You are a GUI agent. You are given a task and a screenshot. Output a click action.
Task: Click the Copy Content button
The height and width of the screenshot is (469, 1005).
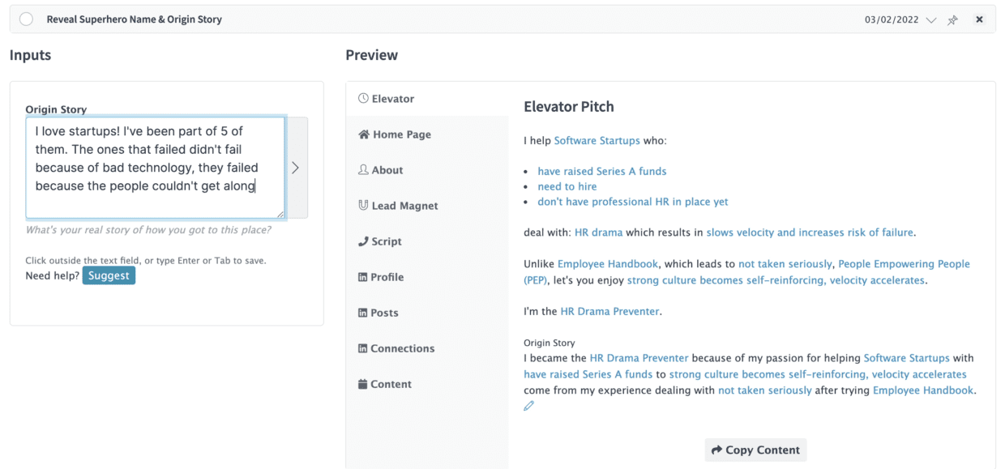tap(755, 450)
